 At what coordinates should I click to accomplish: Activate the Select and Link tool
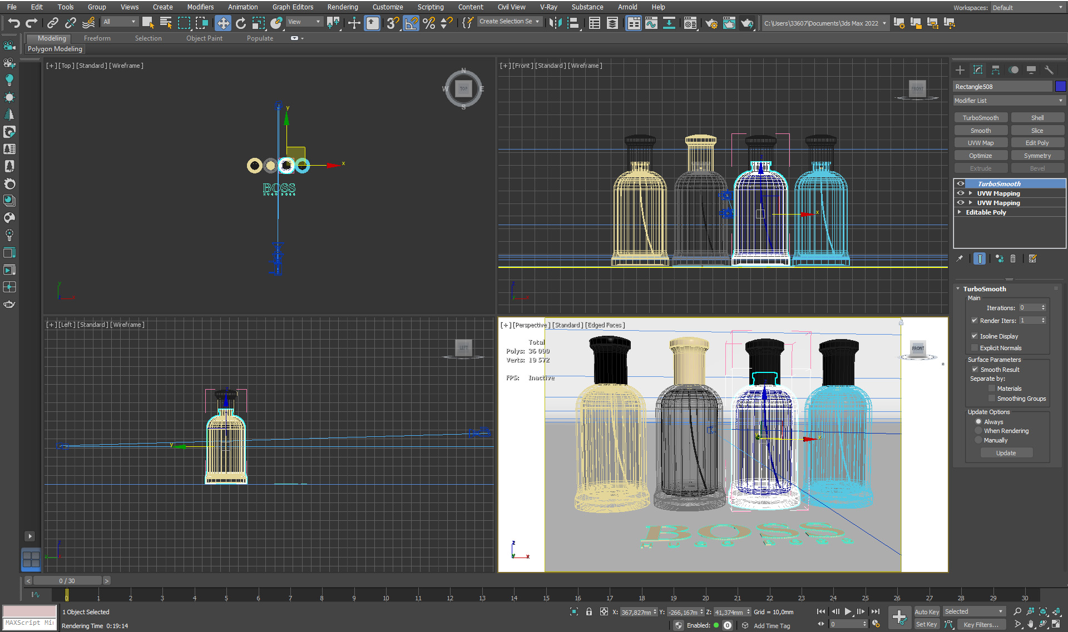click(x=52, y=23)
